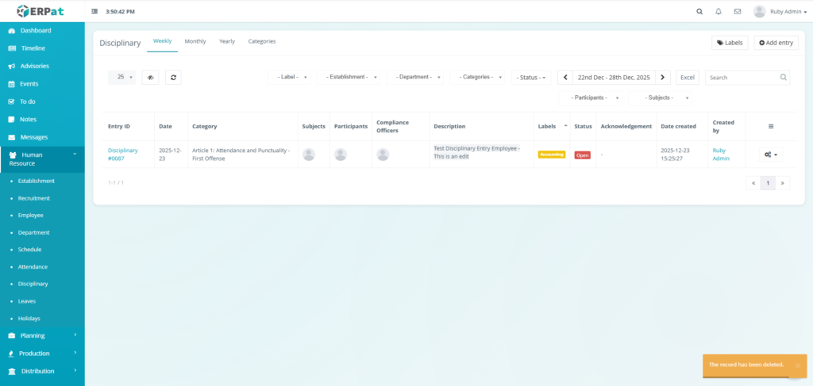Click the yellow Accounting label badge
The width and height of the screenshot is (813, 386).
click(552, 155)
